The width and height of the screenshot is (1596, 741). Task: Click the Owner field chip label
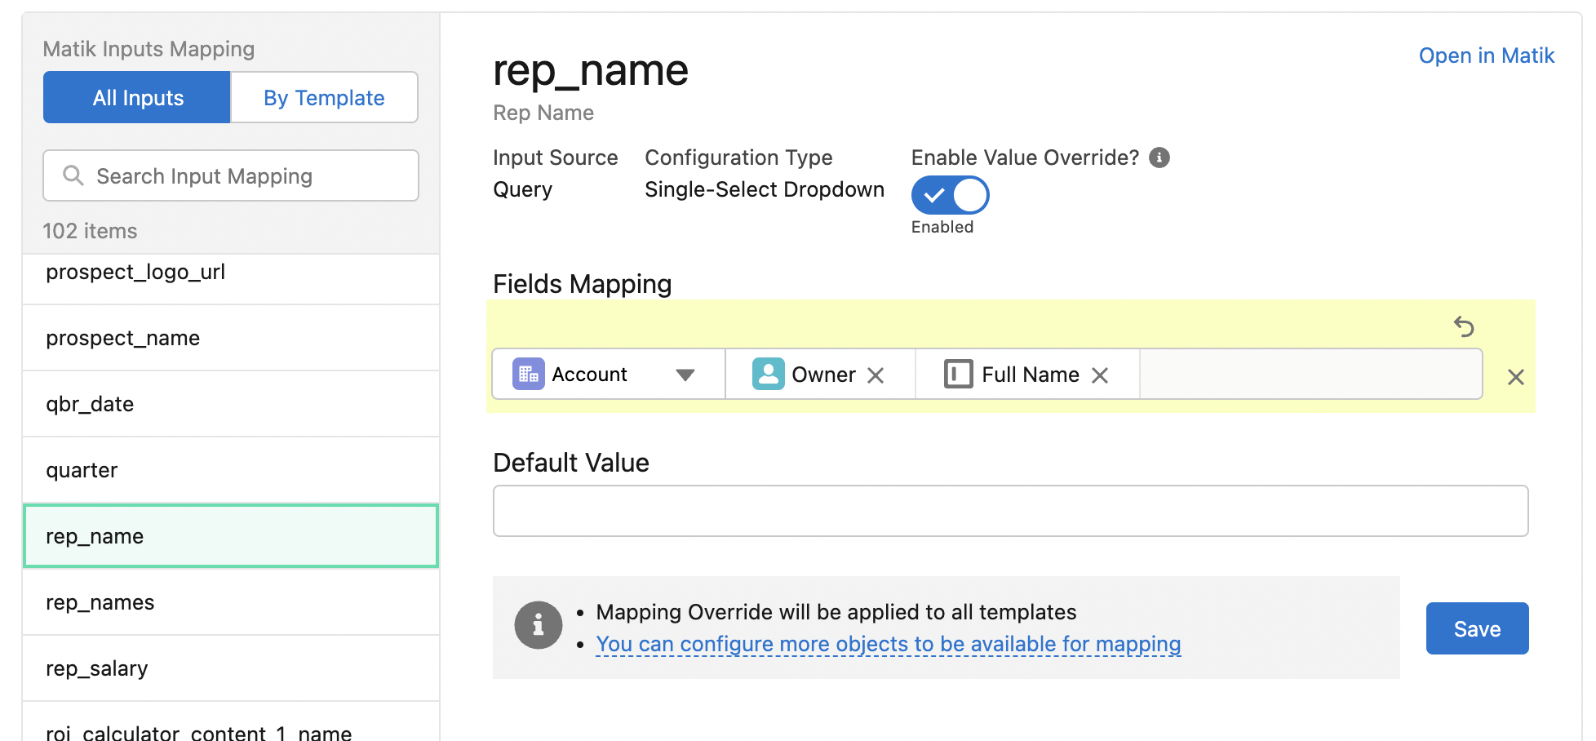[823, 375]
